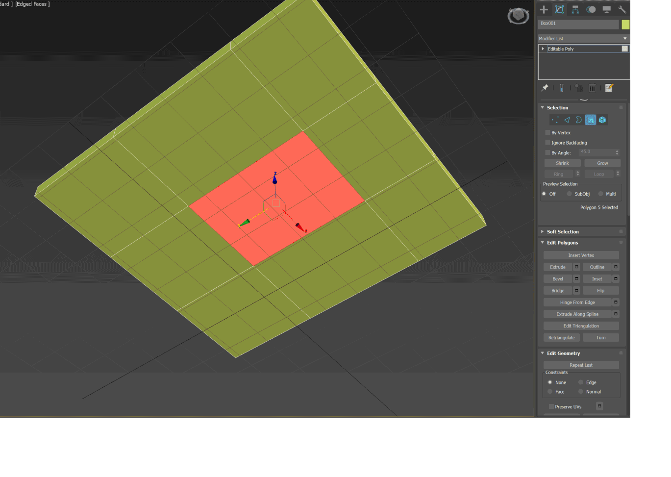The width and height of the screenshot is (671, 477).
Task: Click the Insert Vertex button
Action: click(x=581, y=255)
